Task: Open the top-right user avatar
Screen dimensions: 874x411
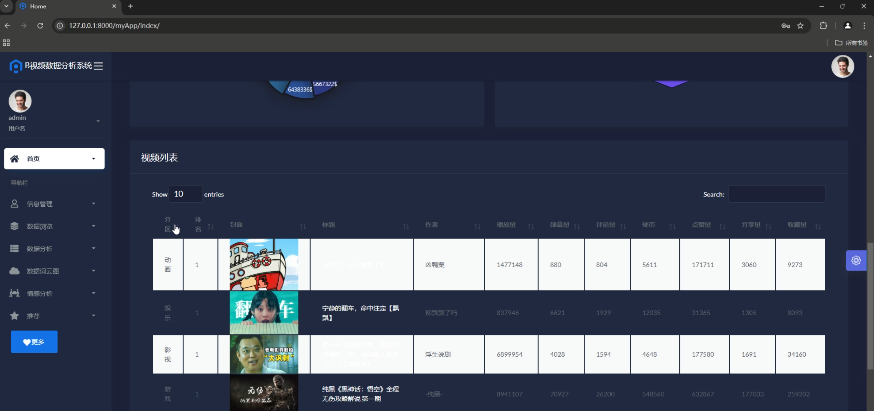Action: [x=842, y=66]
